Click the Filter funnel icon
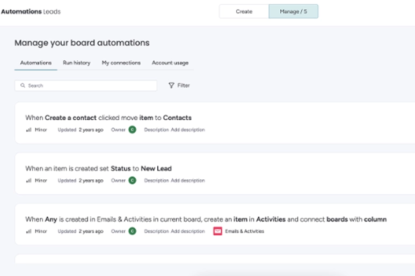 pyautogui.click(x=171, y=85)
